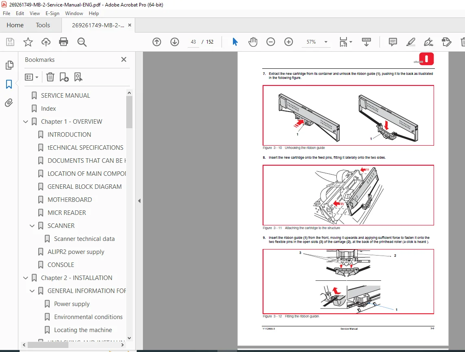
Task: Open the View menu
Action: pyautogui.click(x=35, y=13)
